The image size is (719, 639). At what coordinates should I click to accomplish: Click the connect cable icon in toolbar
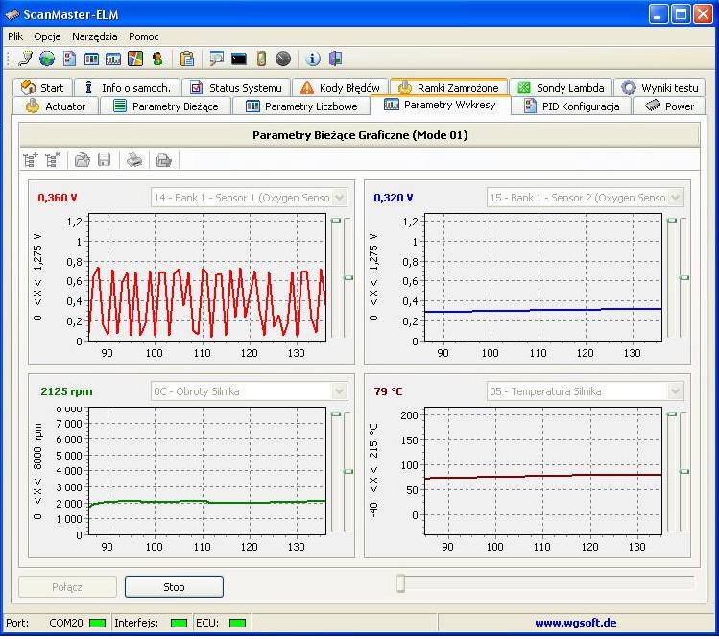pyautogui.click(x=25, y=59)
